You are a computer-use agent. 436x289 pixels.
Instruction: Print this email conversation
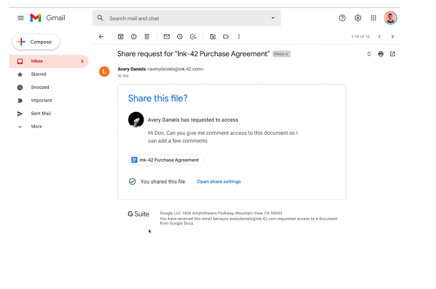380,54
